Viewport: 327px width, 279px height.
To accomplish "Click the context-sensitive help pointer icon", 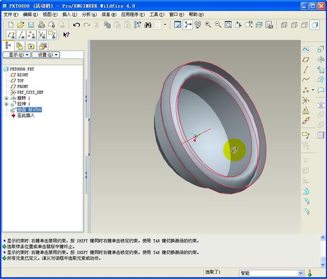I will pos(66,35).
